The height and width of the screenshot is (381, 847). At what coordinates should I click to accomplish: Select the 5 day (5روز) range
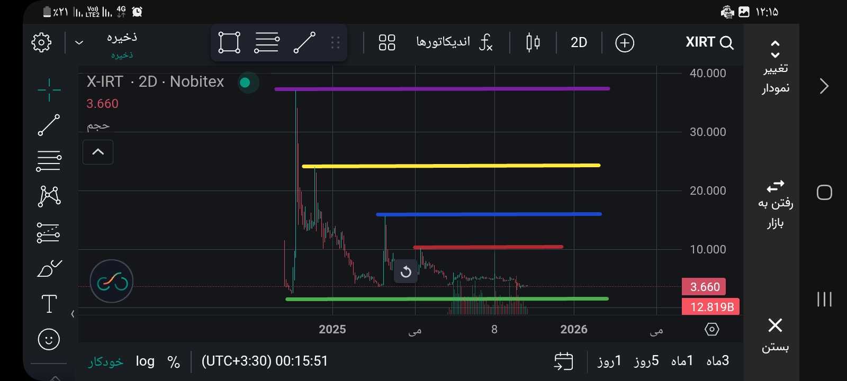(646, 361)
